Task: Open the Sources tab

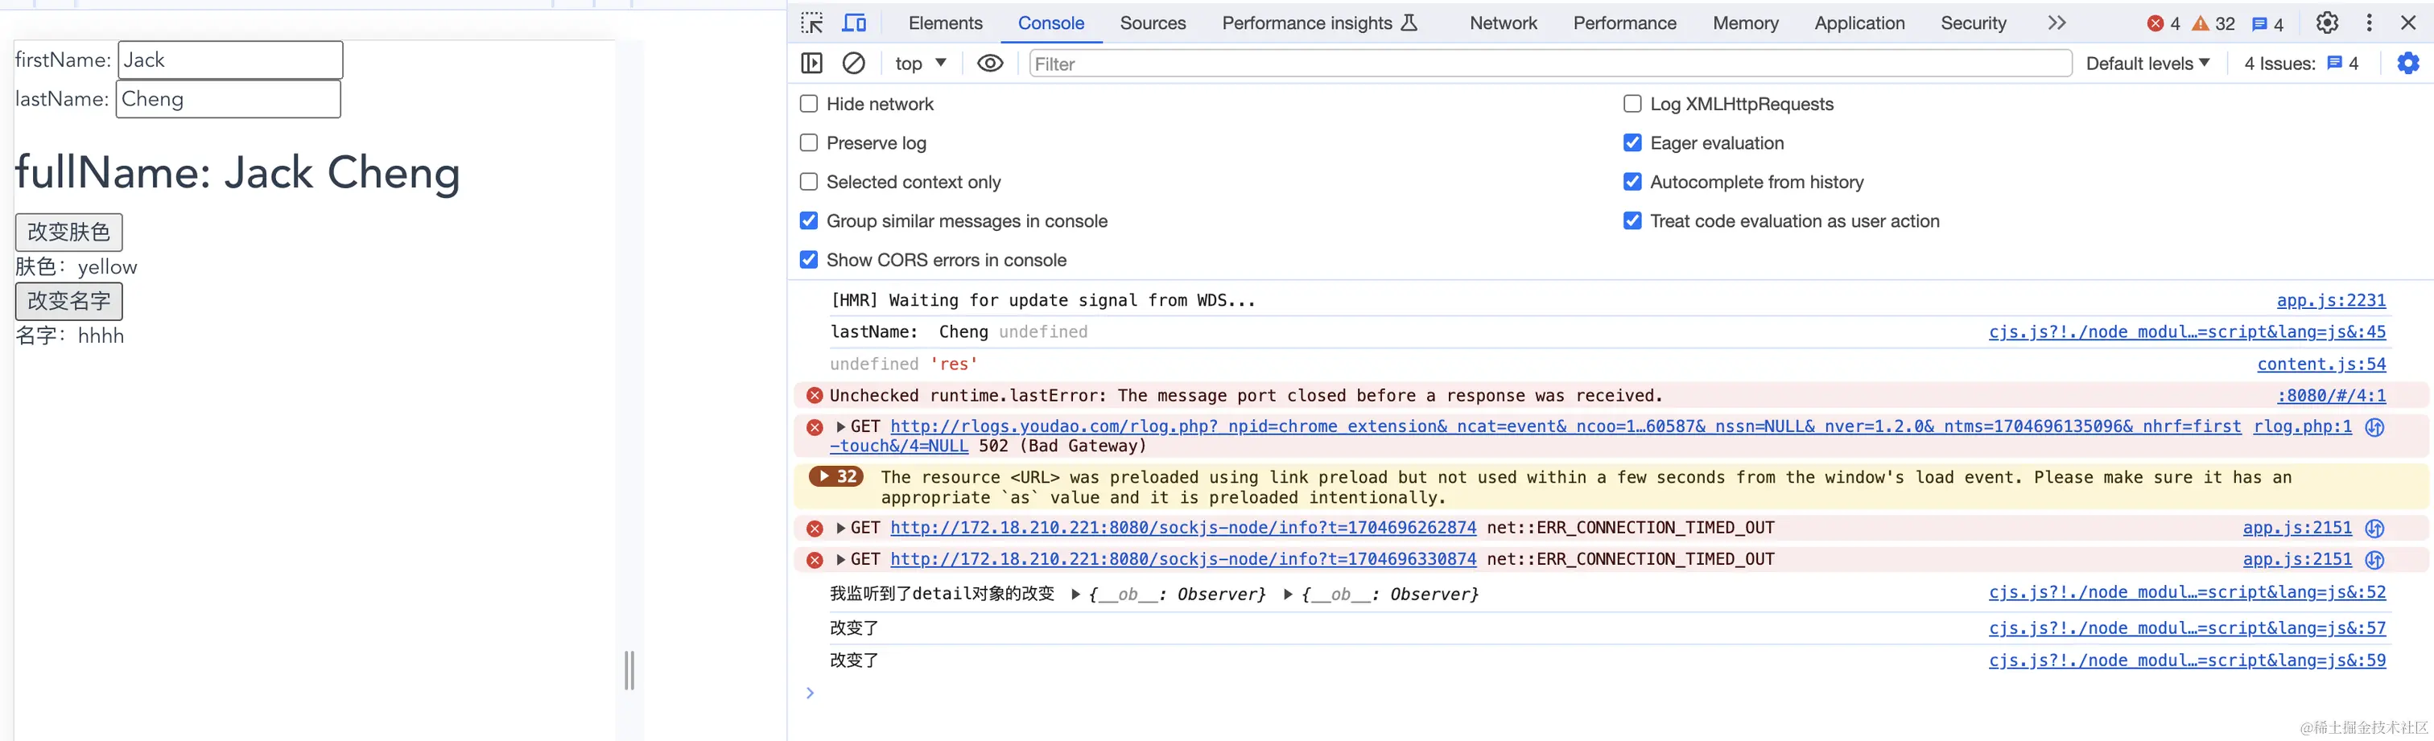Action: tap(1153, 23)
